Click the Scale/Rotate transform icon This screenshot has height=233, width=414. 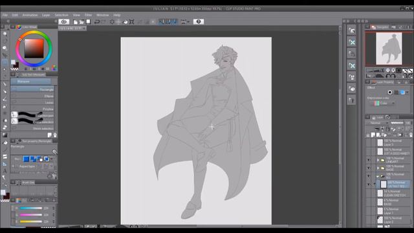pos(132,22)
